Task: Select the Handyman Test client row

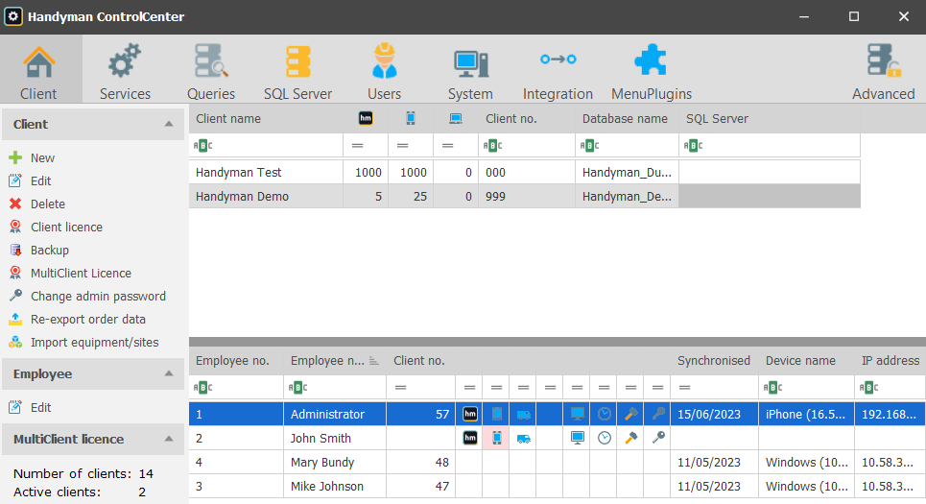Action: [525, 172]
